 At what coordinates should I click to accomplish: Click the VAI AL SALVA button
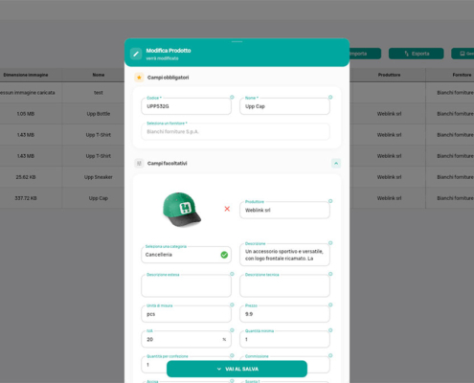pos(237,369)
